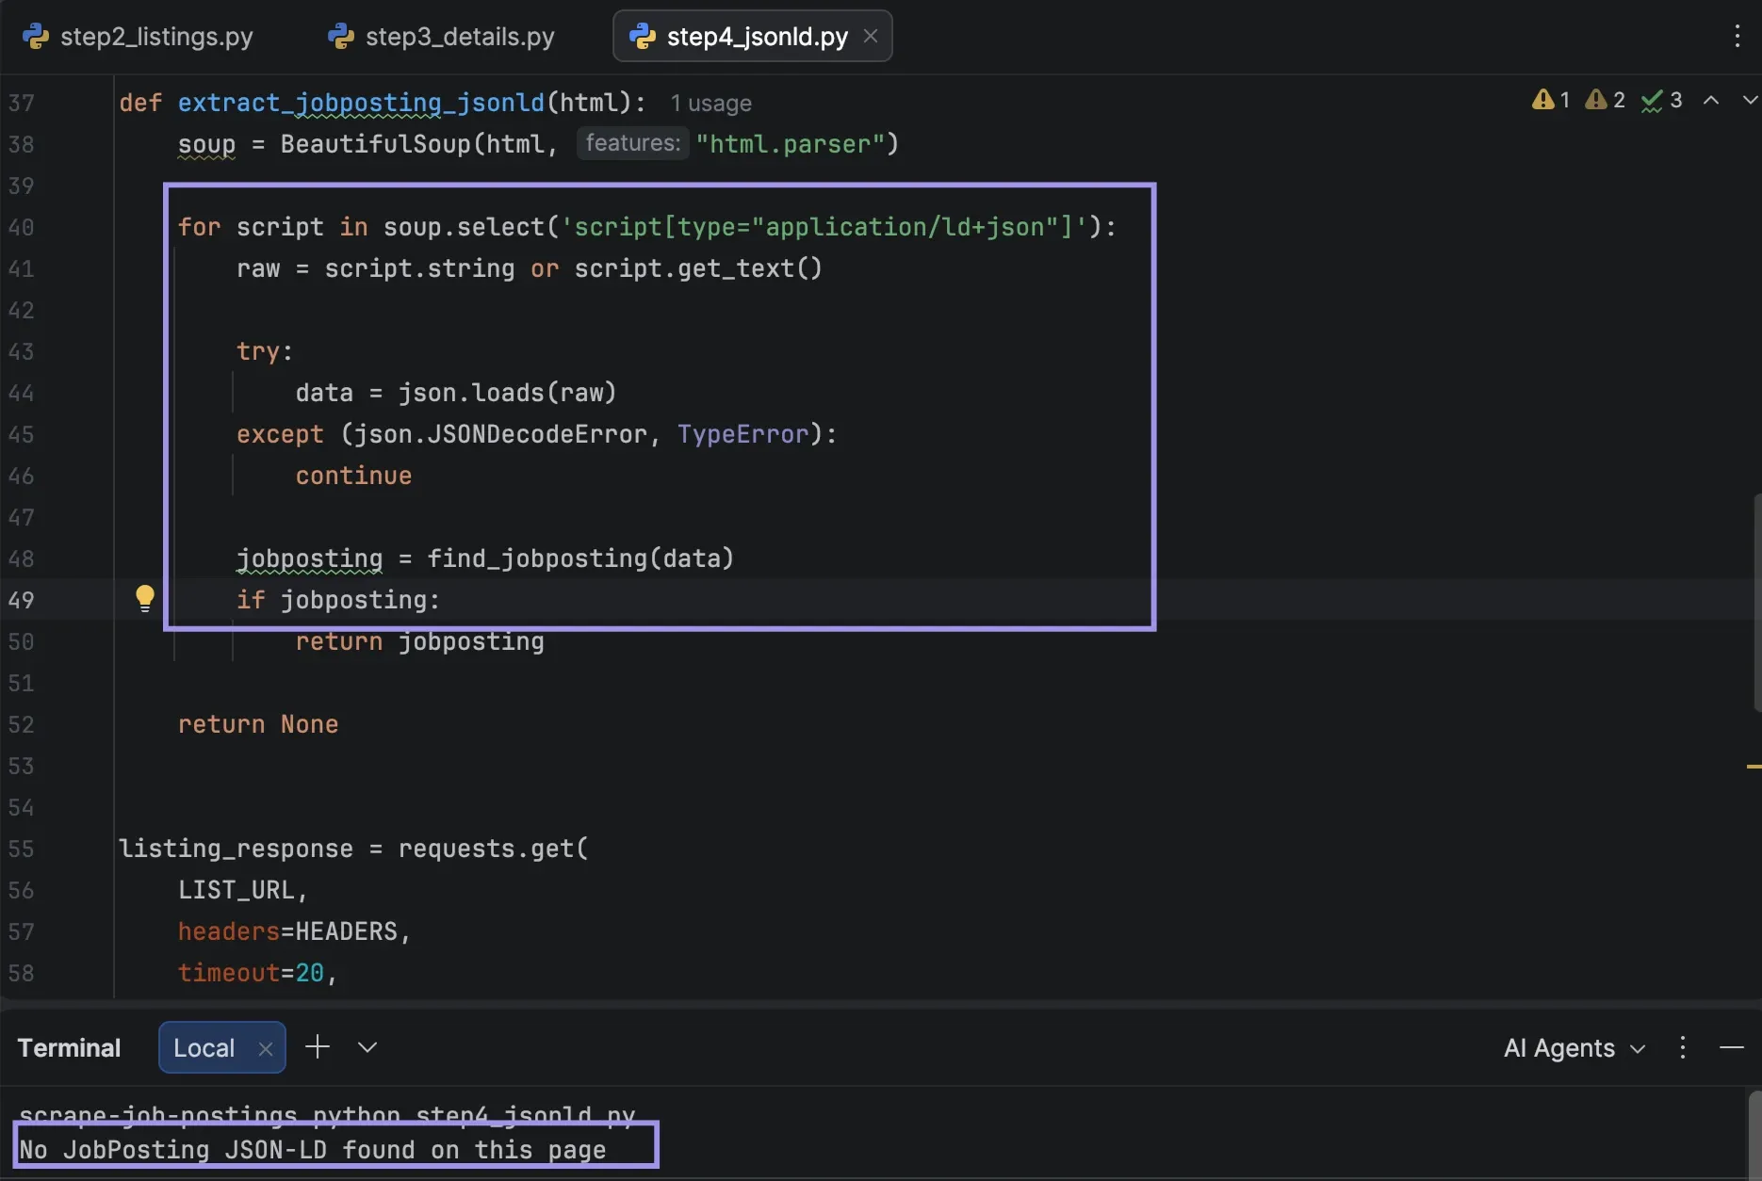Click 'headers=HEADERS,' on line 57
The width and height of the screenshot is (1762, 1181).
[x=294, y=931]
